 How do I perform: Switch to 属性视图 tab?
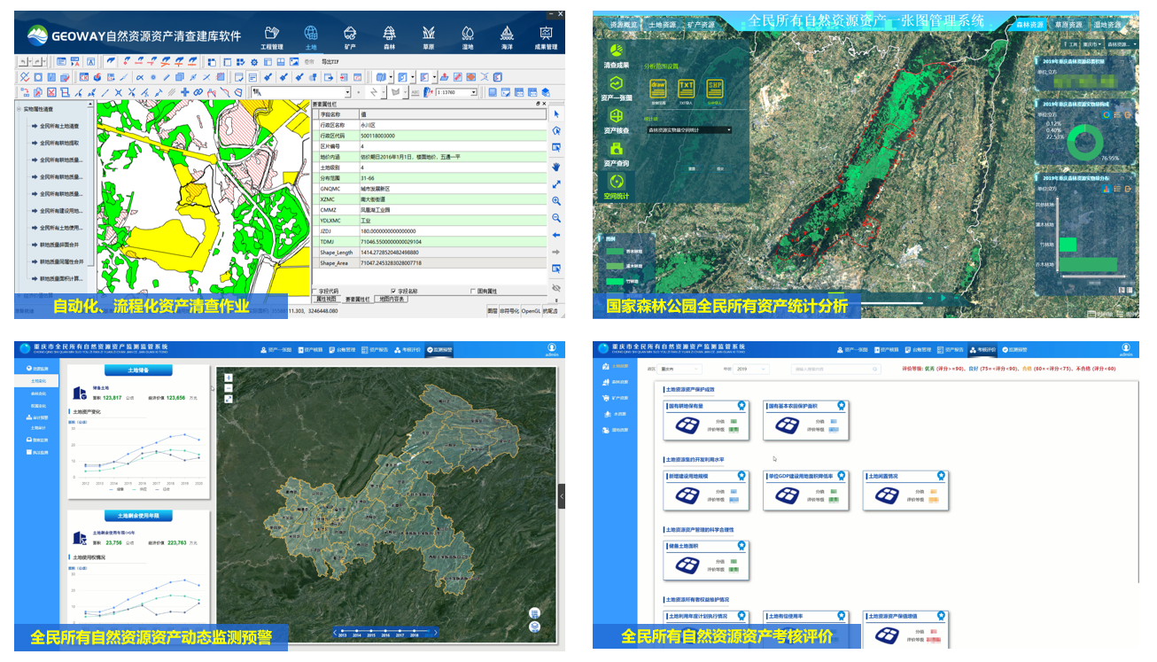(327, 300)
